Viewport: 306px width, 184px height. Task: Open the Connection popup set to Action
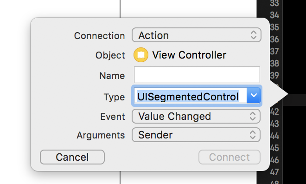197,35
